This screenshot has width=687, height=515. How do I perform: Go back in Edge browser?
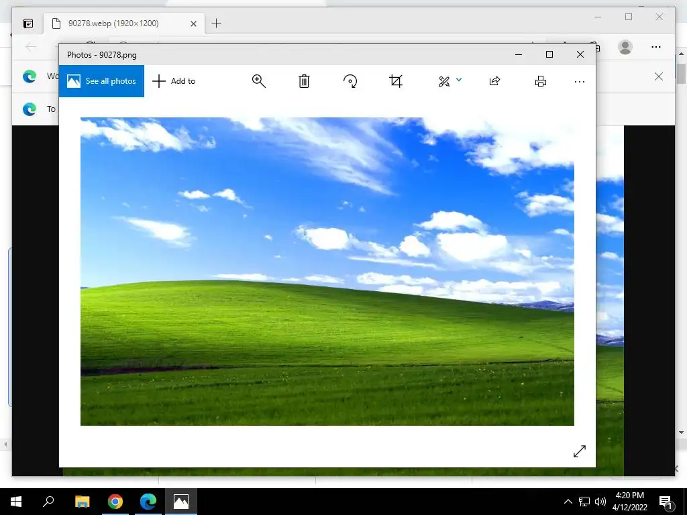[31, 46]
